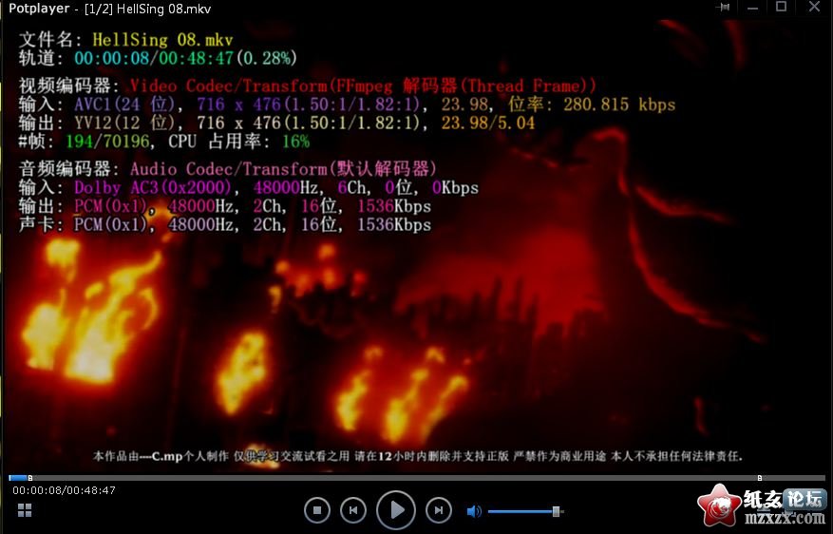Click the seek bar start marker

(30, 478)
